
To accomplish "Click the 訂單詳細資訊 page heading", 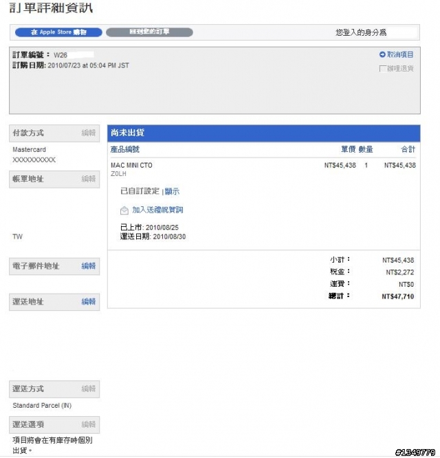I will (51, 8).
